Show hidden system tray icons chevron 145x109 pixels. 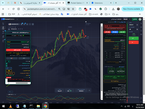pos(122,106)
